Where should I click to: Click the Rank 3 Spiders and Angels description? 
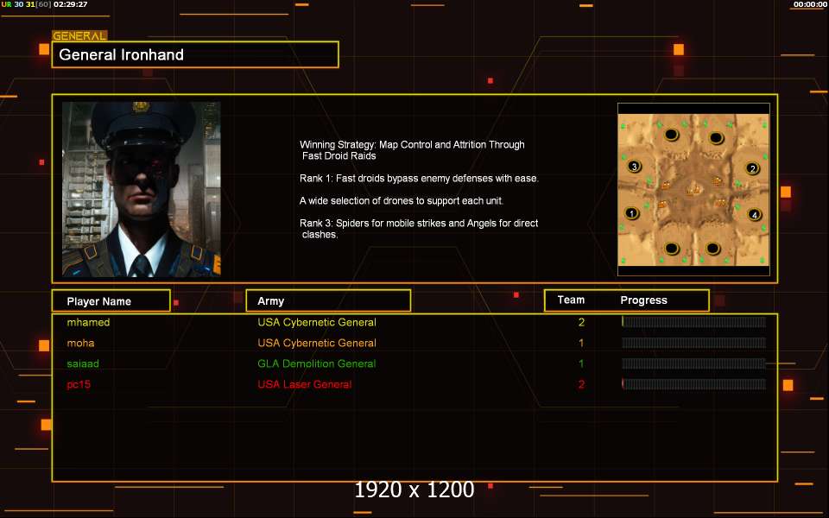point(419,228)
